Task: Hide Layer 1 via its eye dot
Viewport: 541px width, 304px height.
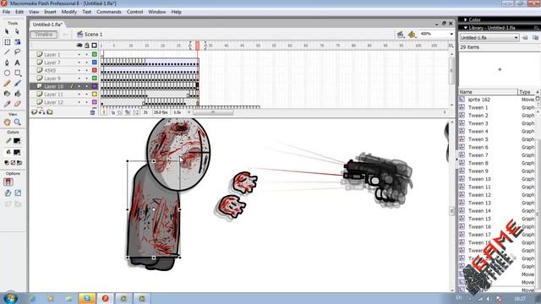Action: pyautogui.click(x=79, y=54)
